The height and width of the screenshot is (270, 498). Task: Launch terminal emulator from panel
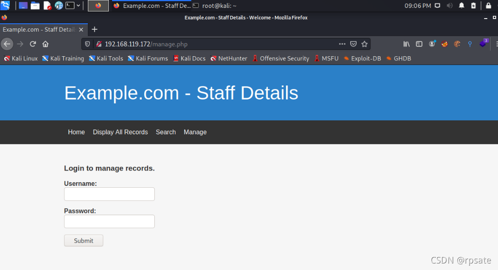tap(70, 6)
